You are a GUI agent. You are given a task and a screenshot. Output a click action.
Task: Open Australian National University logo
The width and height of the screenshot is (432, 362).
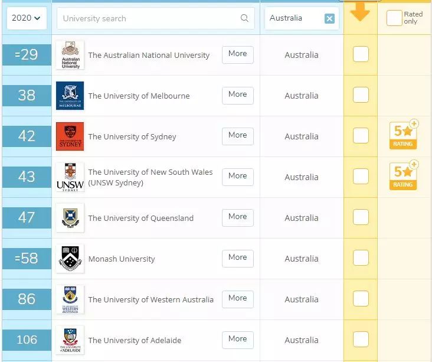70,55
